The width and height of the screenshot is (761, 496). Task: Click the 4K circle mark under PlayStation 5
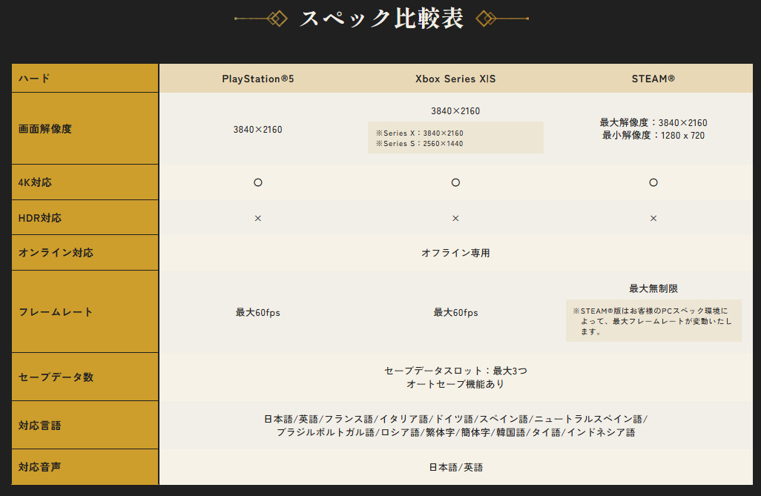(258, 182)
